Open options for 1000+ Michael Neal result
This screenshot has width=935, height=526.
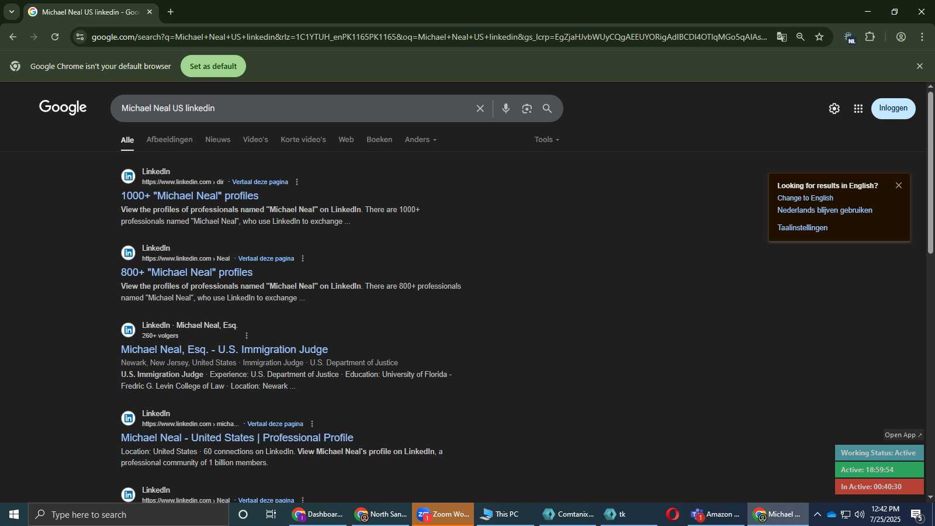pos(297,182)
